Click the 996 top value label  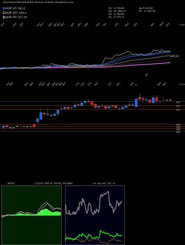click(152, 24)
